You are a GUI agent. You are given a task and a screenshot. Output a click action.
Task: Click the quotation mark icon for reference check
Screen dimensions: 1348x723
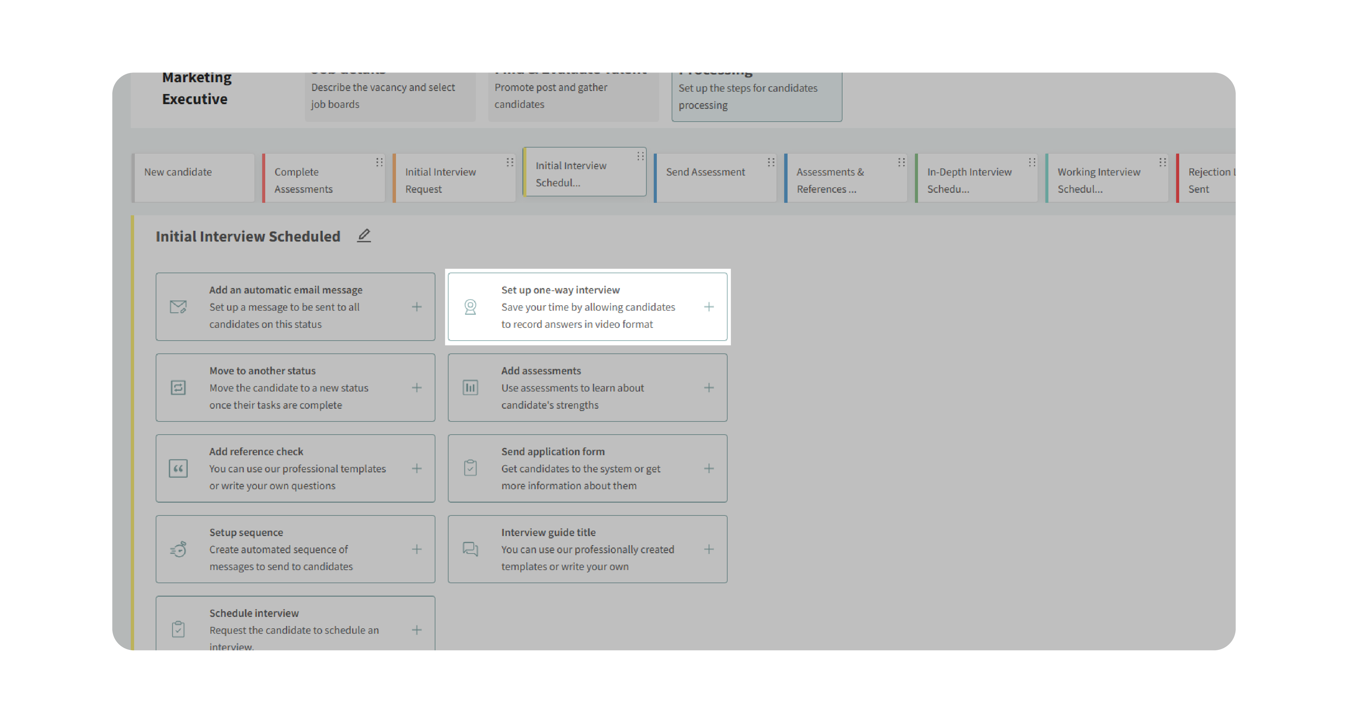tap(178, 468)
